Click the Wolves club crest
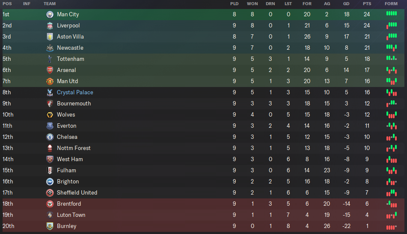This screenshot has width=407, height=234. point(50,115)
